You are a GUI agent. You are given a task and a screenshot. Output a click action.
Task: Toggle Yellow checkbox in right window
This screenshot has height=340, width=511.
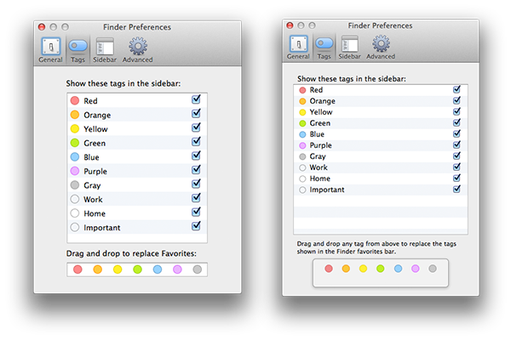[x=456, y=111]
